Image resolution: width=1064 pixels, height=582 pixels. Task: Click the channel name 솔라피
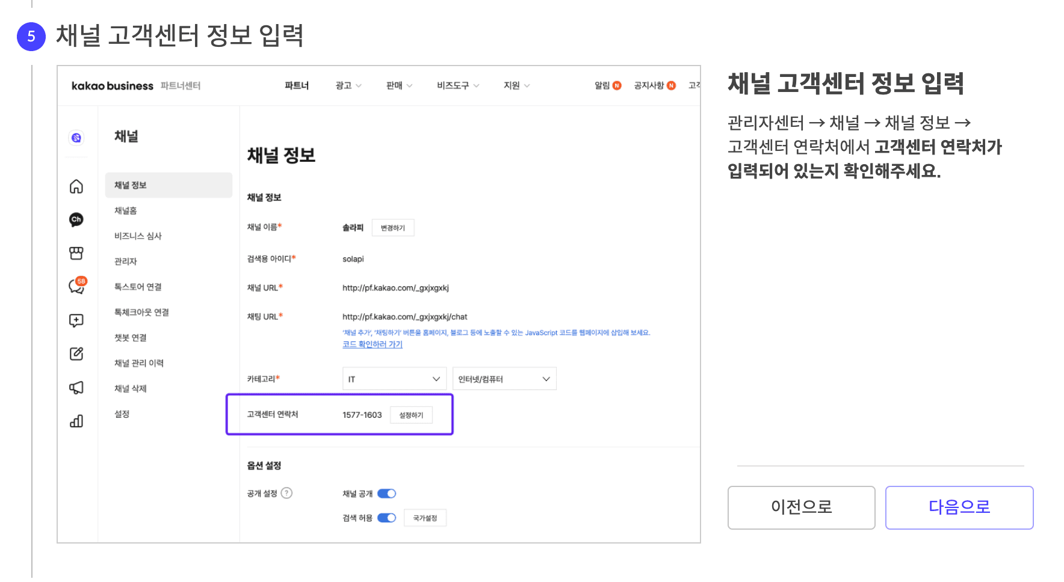click(353, 227)
